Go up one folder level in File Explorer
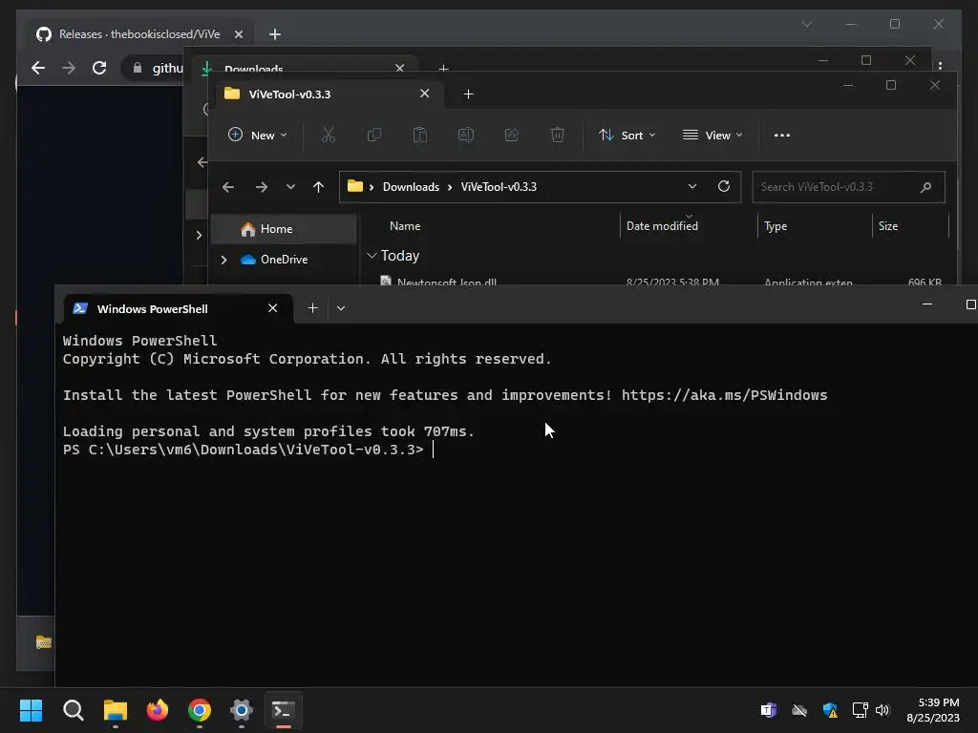The width and height of the screenshot is (978, 733). 318,187
